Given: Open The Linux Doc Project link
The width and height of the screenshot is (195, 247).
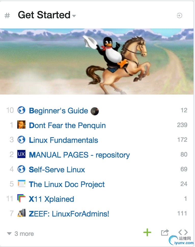Looking at the screenshot, I should 67,184.
